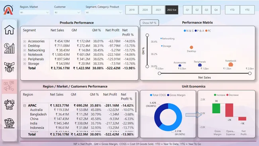This screenshot has width=259, height=146.
Task: Expand the Networking segment row
Action: 25,50
